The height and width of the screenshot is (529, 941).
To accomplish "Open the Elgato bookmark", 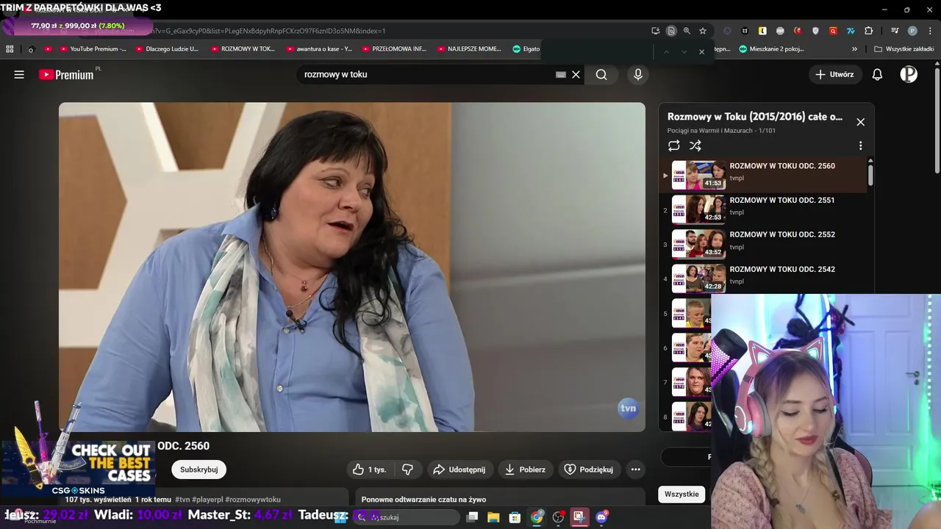I will [526, 49].
